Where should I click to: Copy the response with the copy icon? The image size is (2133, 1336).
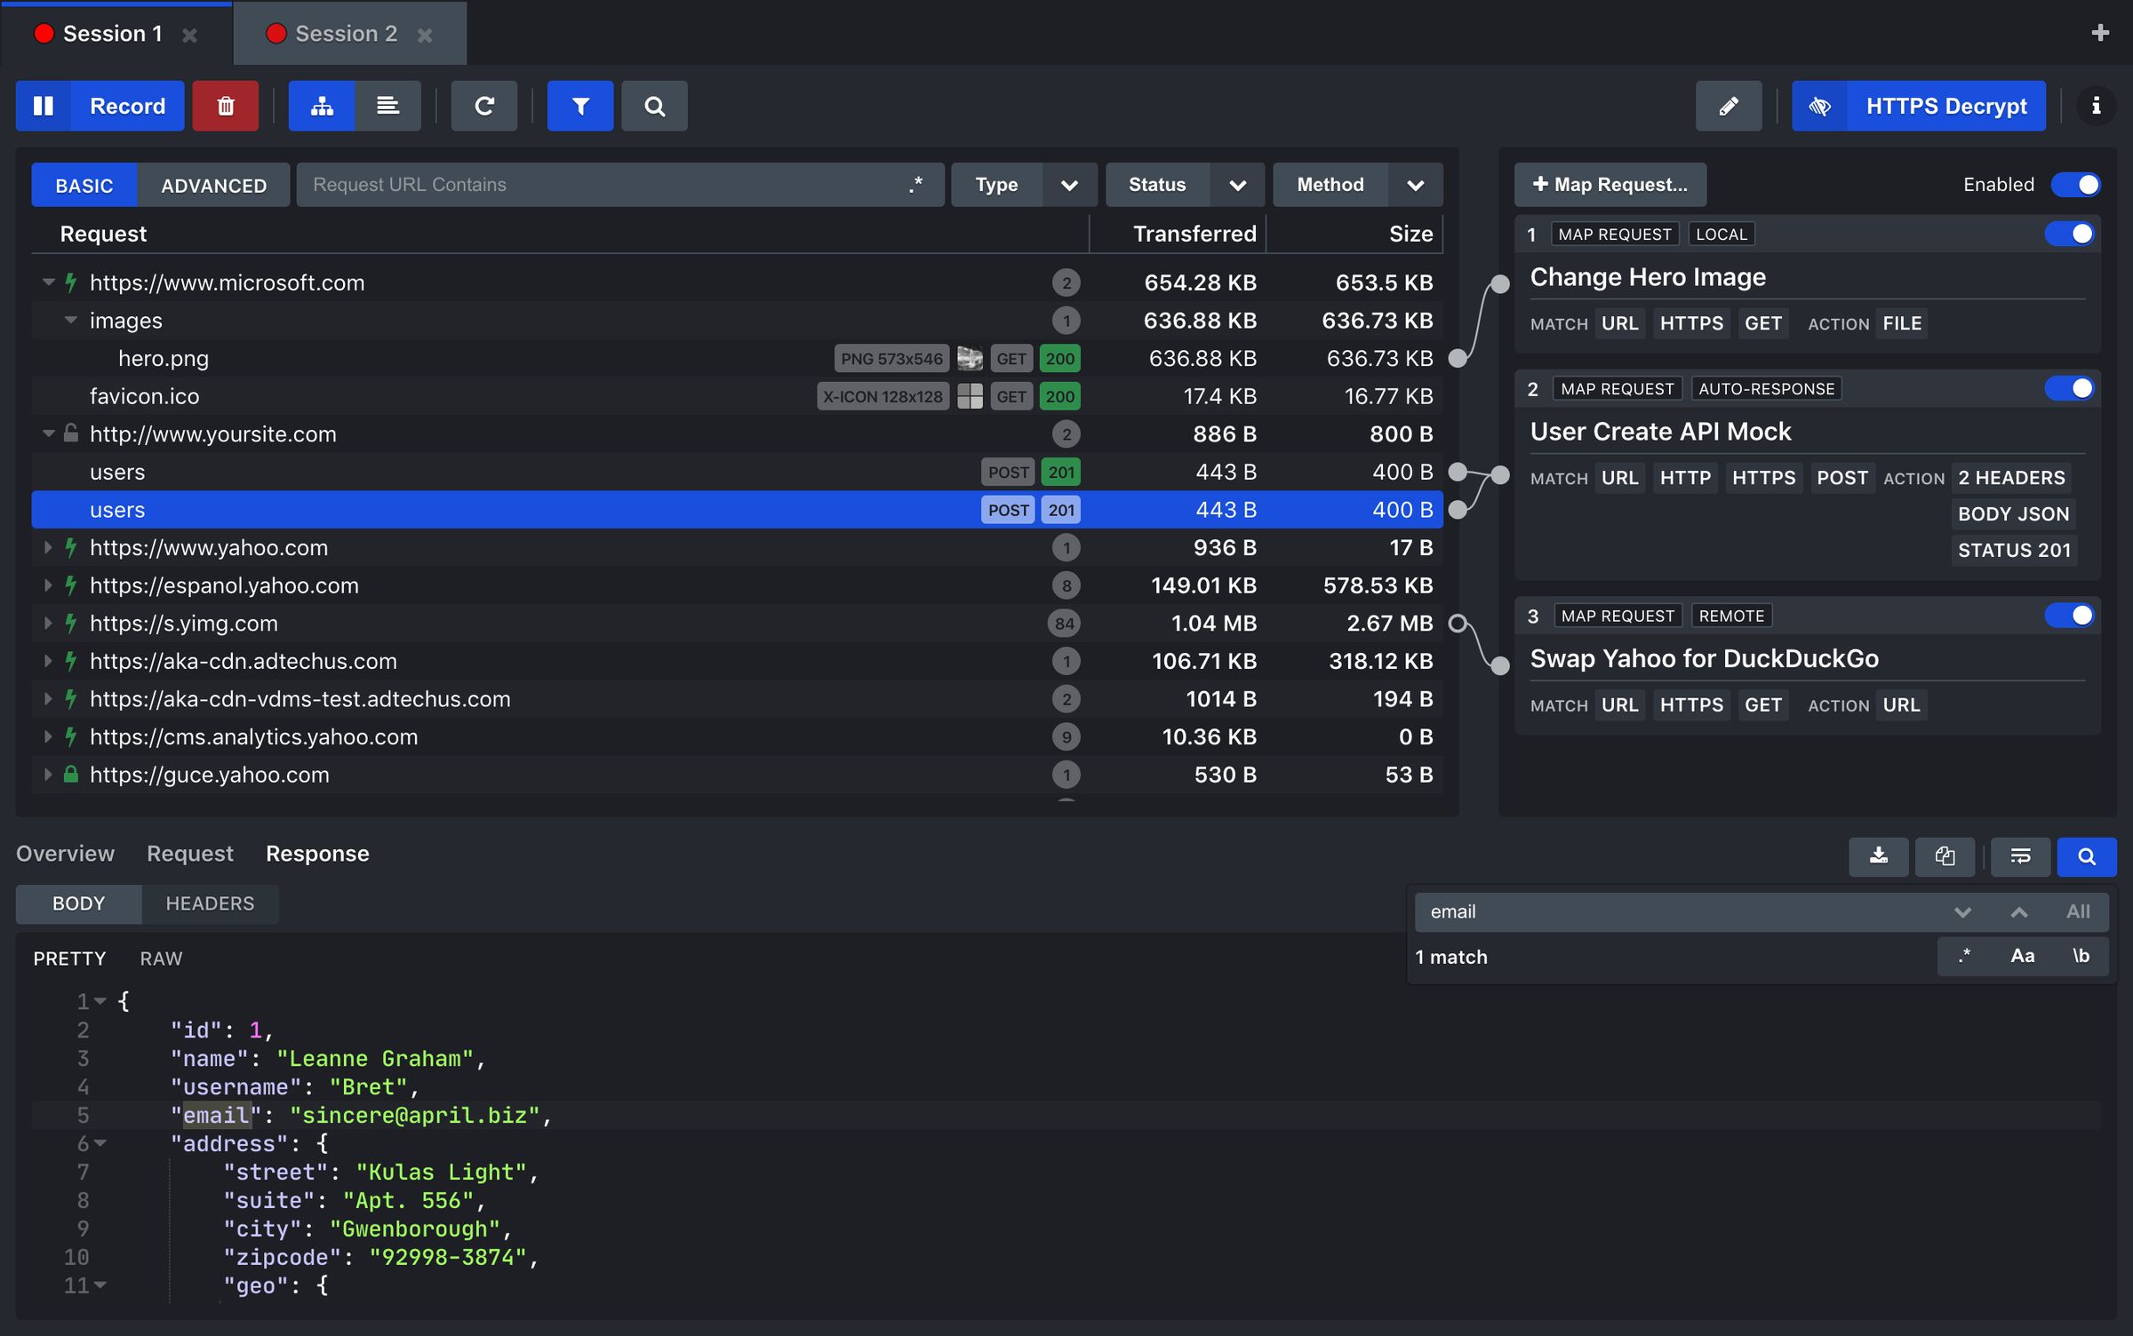point(1945,856)
